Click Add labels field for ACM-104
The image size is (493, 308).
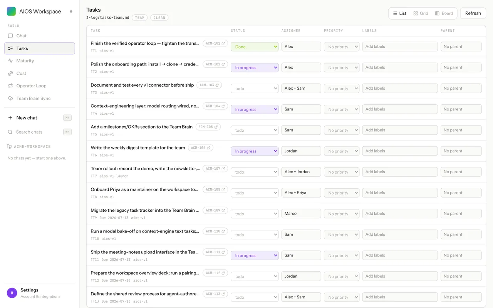[400, 109]
